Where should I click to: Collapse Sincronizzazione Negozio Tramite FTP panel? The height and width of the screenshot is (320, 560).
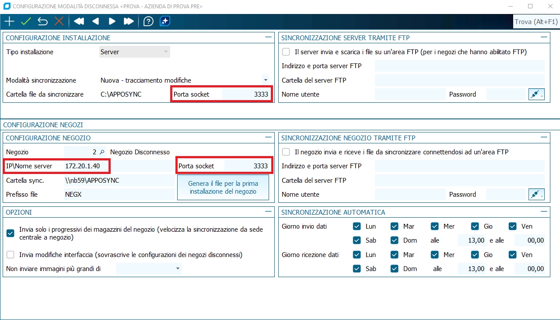pyautogui.click(x=544, y=138)
